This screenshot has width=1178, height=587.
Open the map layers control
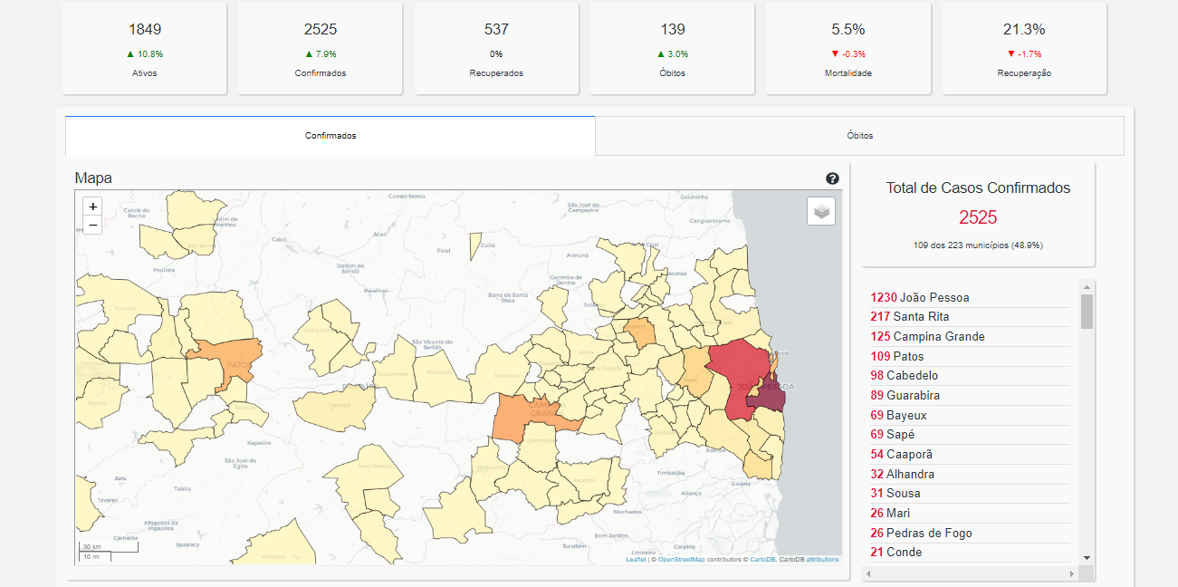(821, 211)
